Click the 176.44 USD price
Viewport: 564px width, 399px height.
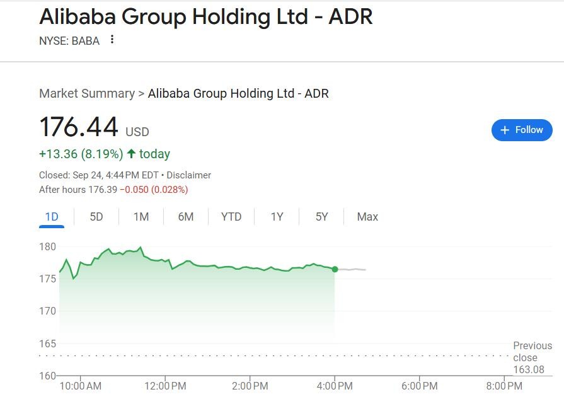(79, 127)
